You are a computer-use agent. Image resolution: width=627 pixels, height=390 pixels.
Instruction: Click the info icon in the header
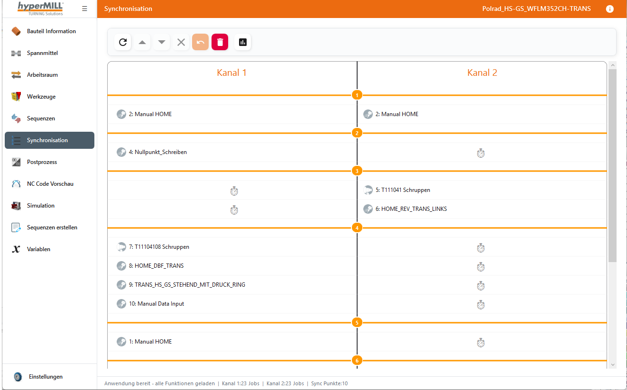[x=610, y=9]
